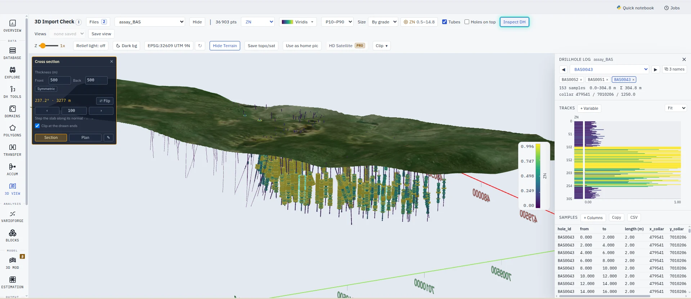
Task: Click Save topo/sat button
Action: tap(261, 46)
